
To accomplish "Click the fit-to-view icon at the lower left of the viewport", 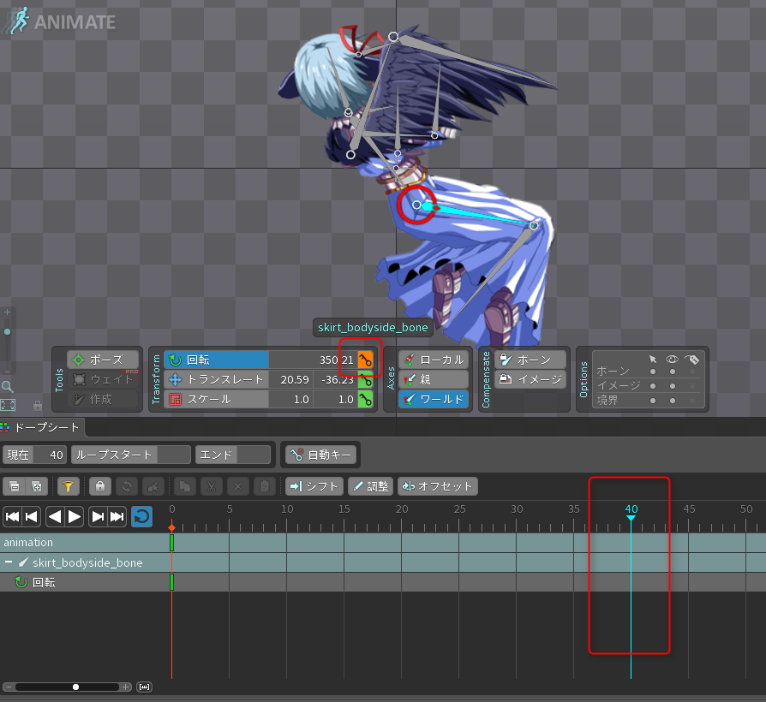I will [8, 405].
